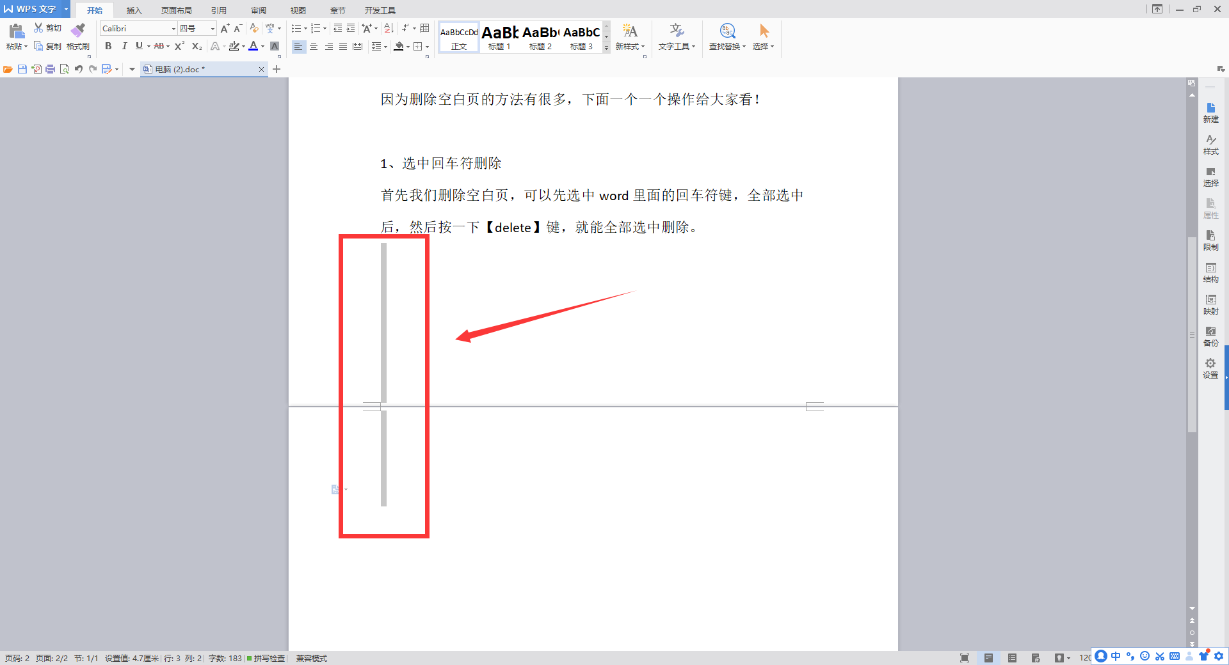Toggle bold formatting

pos(108,46)
